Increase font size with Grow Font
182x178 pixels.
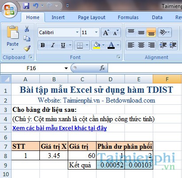(106, 32)
